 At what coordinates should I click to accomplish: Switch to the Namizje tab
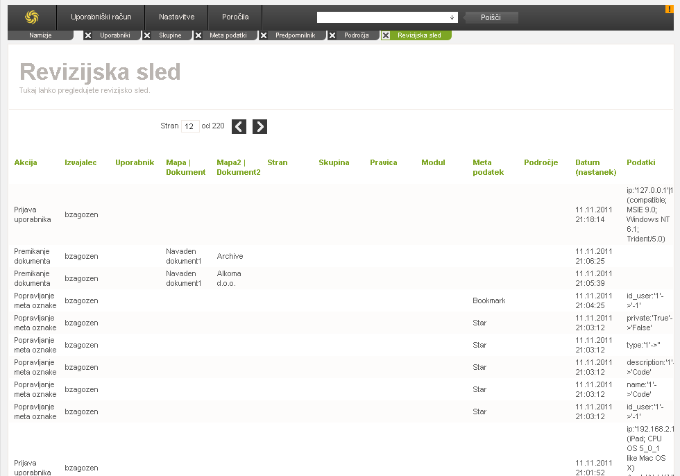click(x=40, y=35)
